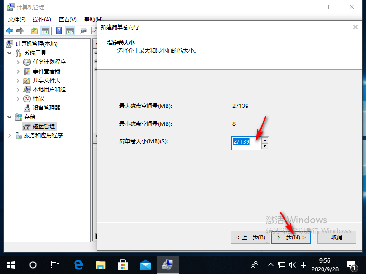Open Microsoft Store from the taskbar
This screenshot has width=366, height=274.
click(x=124, y=264)
